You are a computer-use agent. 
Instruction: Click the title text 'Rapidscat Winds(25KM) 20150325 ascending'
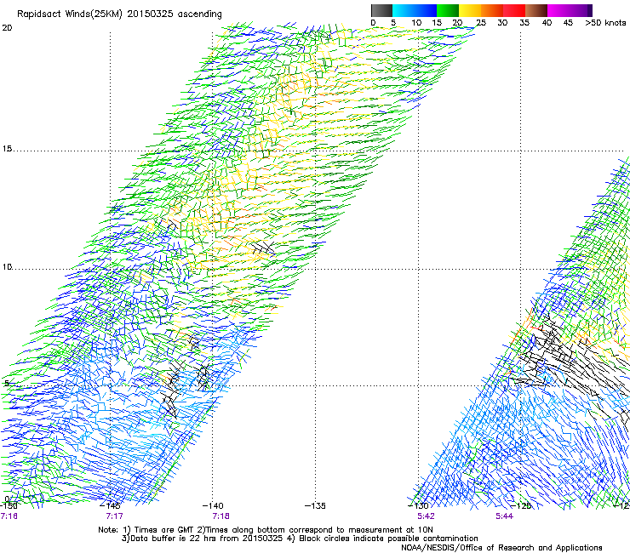119,14
